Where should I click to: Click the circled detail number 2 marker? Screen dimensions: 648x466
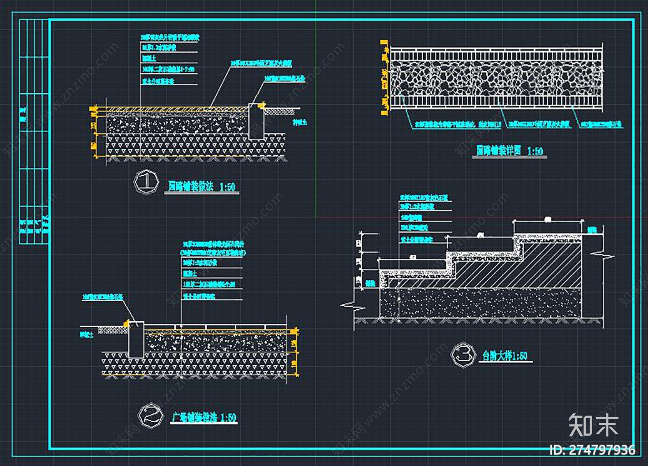point(150,415)
